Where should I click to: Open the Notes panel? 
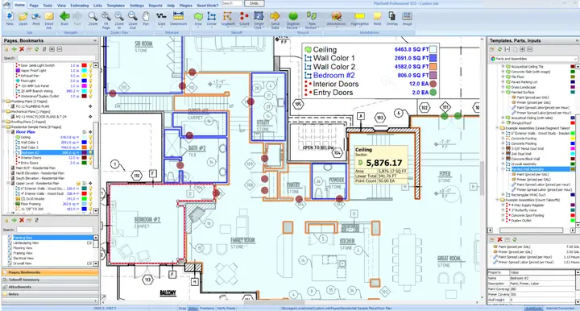50,294
